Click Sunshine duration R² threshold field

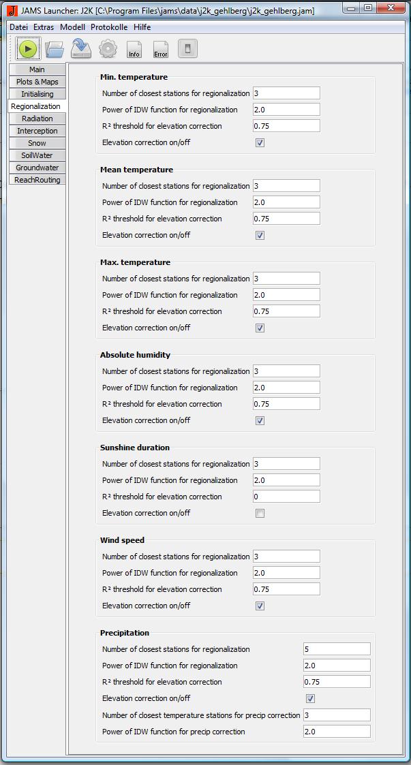(286, 497)
